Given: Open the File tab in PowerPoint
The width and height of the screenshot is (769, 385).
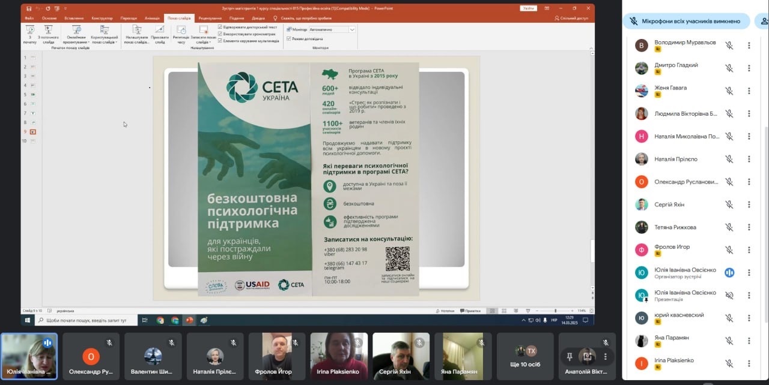Looking at the screenshot, I should click(29, 18).
